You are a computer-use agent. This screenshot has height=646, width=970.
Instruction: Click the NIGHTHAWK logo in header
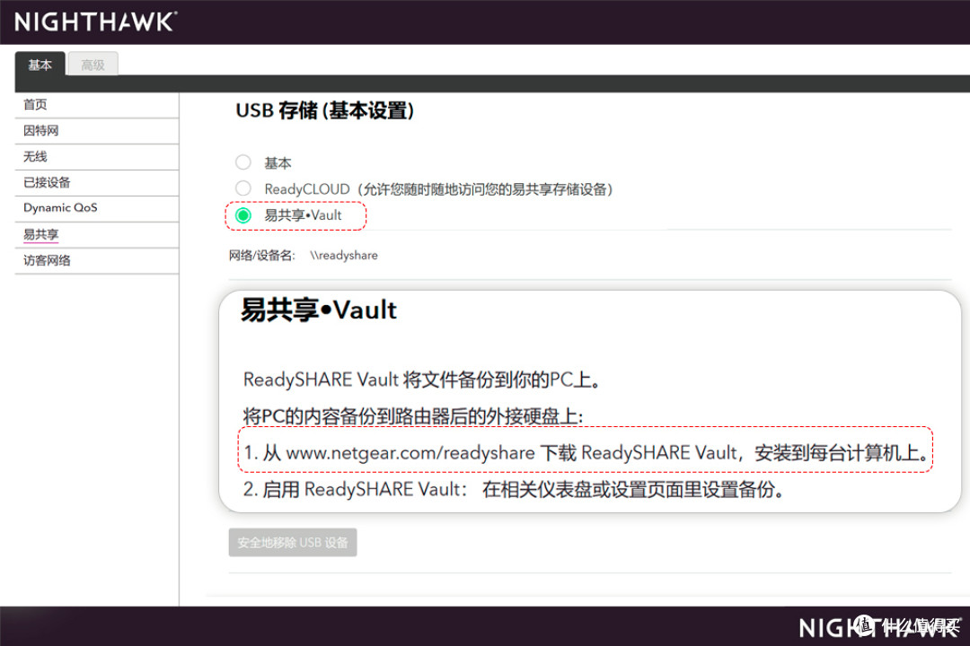95,22
